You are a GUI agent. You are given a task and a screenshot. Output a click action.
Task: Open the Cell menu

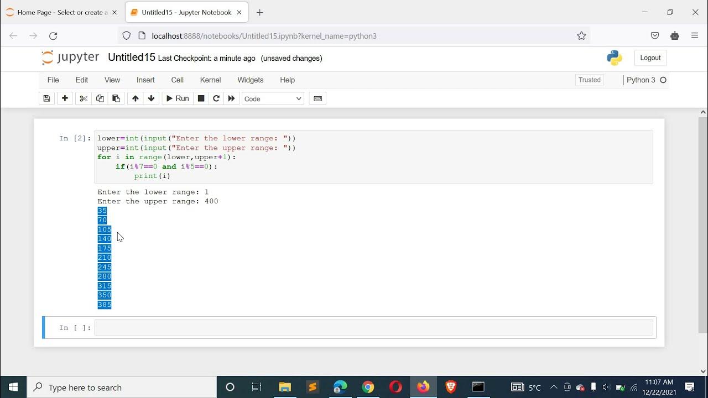click(x=178, y=80)
